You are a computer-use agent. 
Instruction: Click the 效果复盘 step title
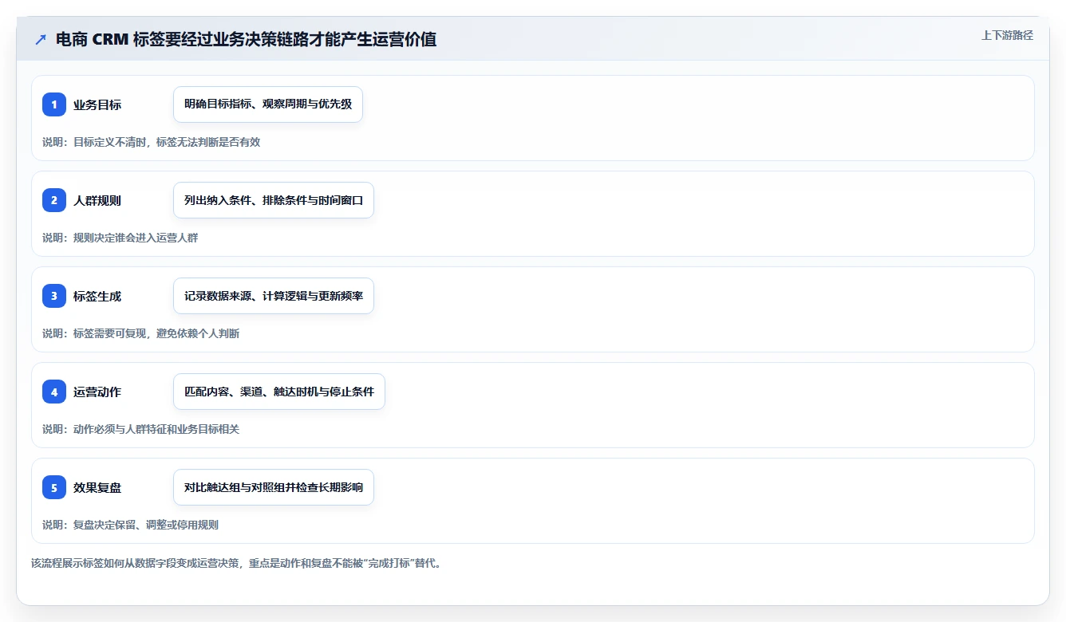(x=97, y=487)
